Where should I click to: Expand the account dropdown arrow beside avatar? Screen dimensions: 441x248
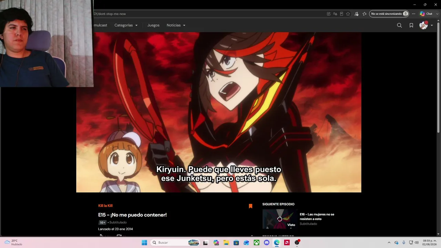click(x=432, y=25)
